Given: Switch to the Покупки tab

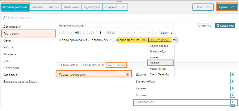Looking at the screenshot, I should tap(38, 7).
